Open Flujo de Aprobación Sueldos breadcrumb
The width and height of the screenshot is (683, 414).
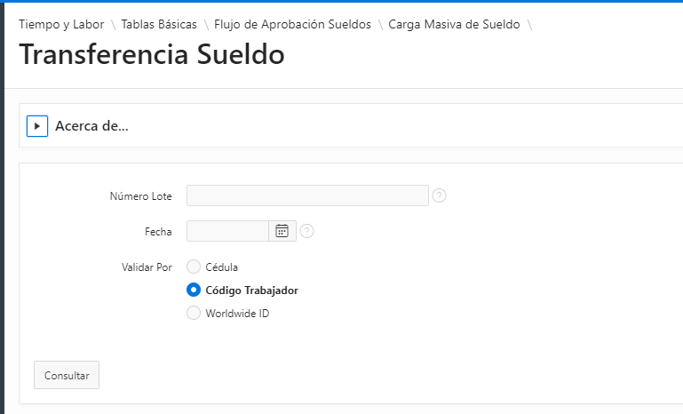point(293,24)
